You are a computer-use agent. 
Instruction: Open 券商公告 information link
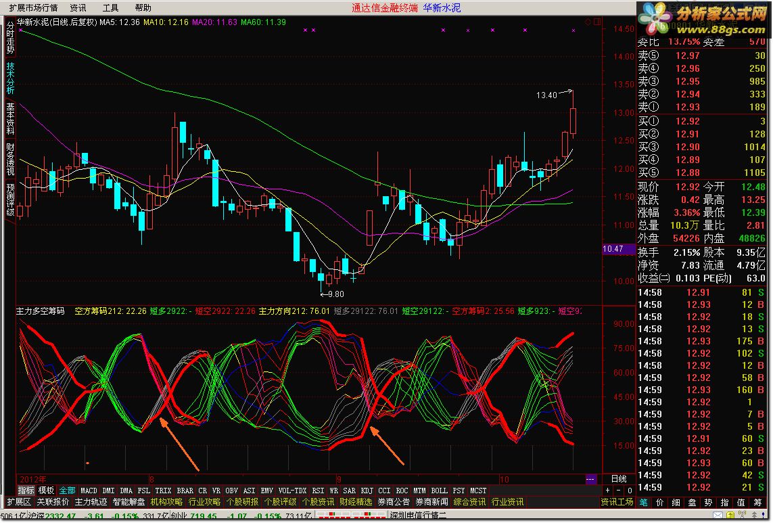coord(394,502)
